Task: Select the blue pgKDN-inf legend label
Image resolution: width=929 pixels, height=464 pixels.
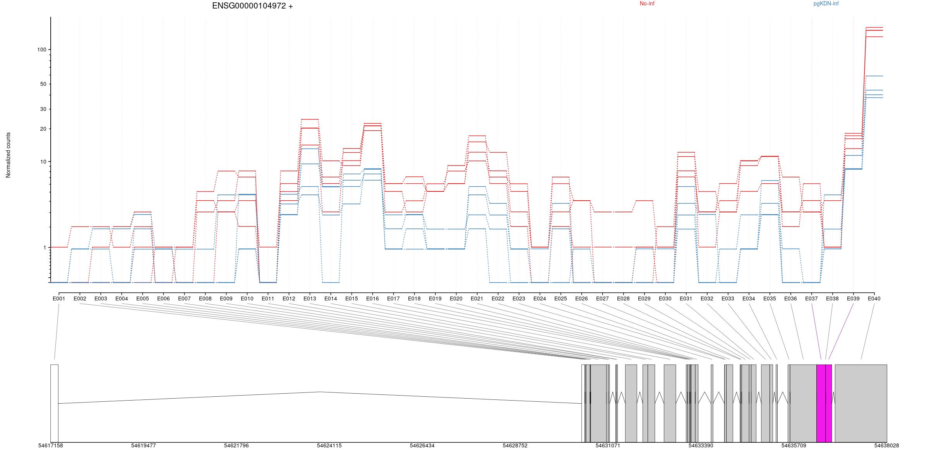Action: tap(826, 3)
